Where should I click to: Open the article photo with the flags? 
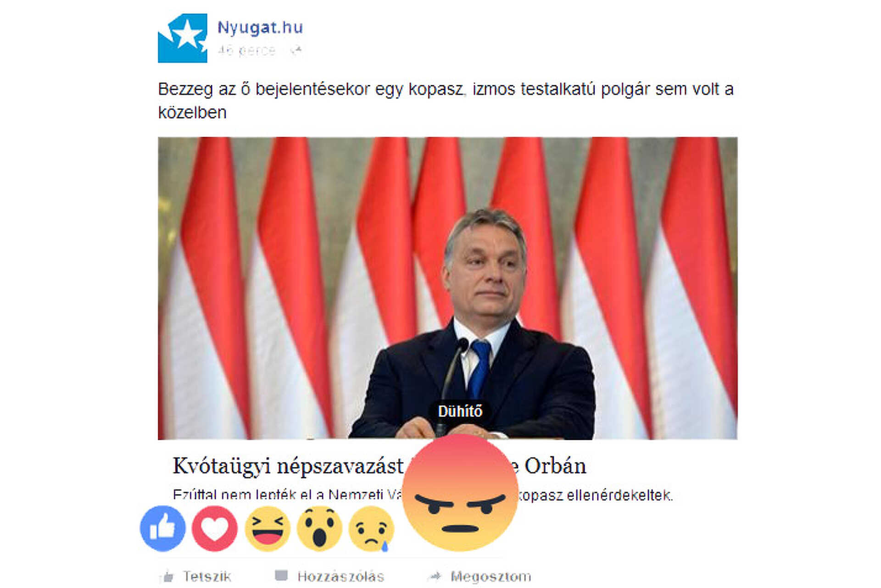click(x=447, y=288)
